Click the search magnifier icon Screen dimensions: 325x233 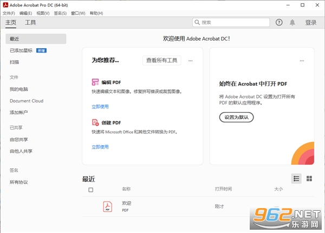point(197,22)
